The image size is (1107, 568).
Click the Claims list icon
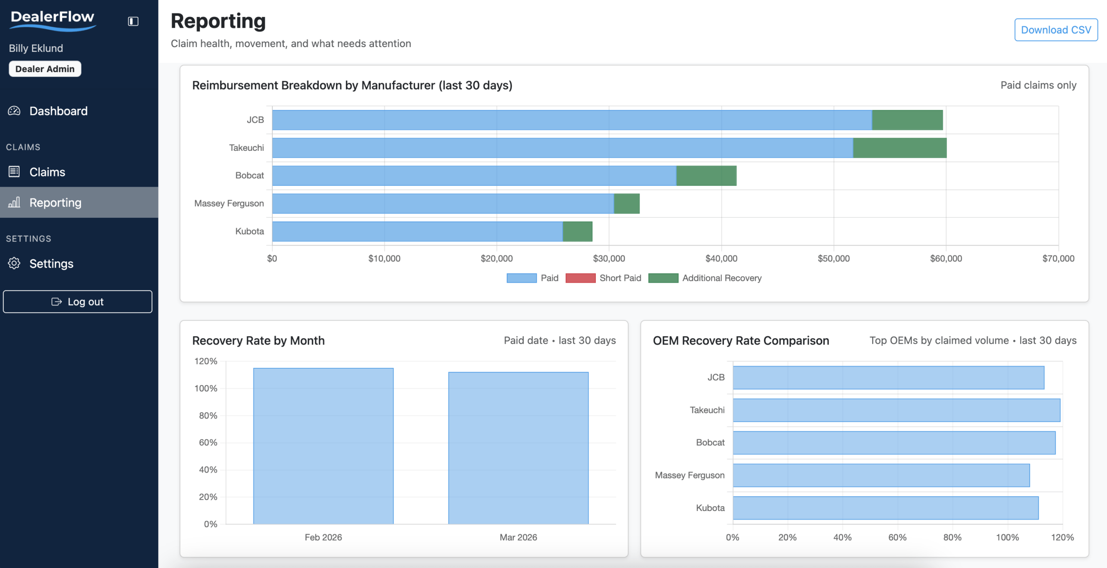14,172
